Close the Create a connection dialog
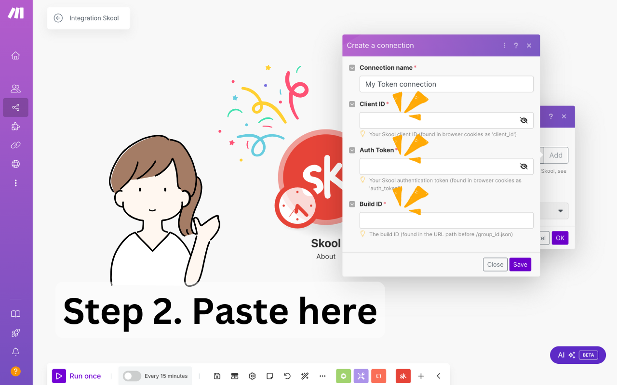Screen dimensions: 617x385 coord(529,45)
